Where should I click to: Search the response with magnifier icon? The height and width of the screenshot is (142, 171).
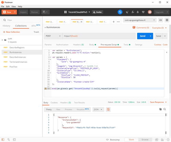[x=165, y=109]
